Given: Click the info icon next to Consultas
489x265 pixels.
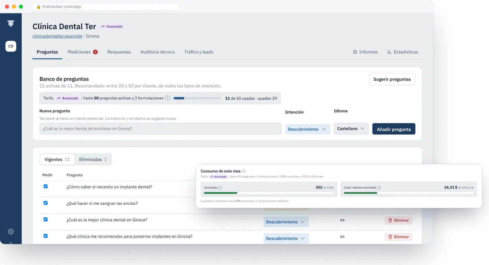Looking at the screenshot, I should point(220,188).
